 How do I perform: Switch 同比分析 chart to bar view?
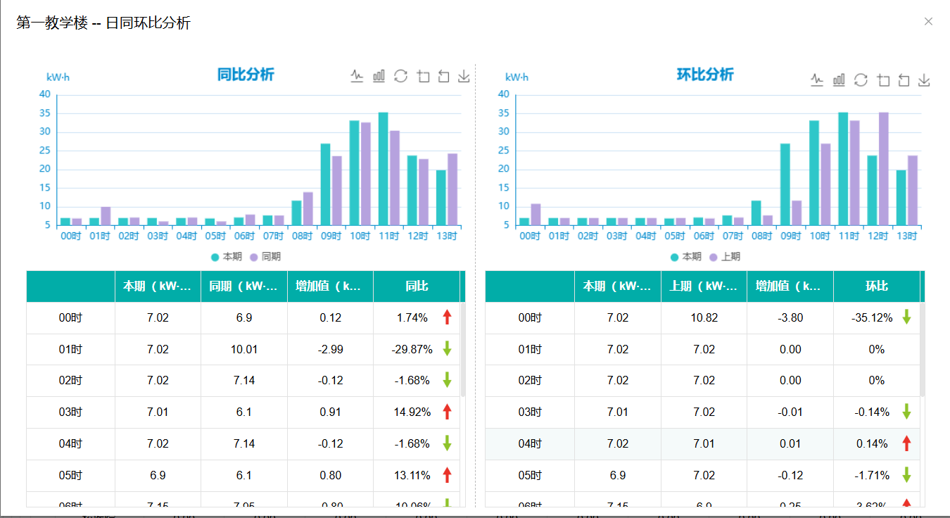(379, 76)
